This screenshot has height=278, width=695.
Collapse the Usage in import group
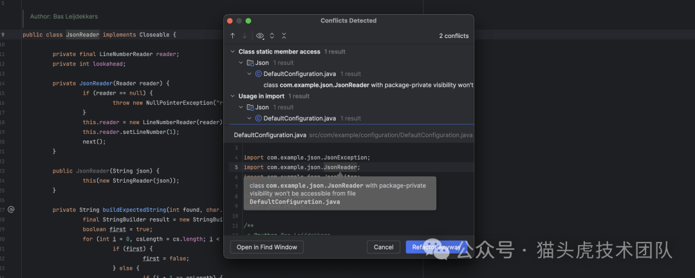click(233, 96)
